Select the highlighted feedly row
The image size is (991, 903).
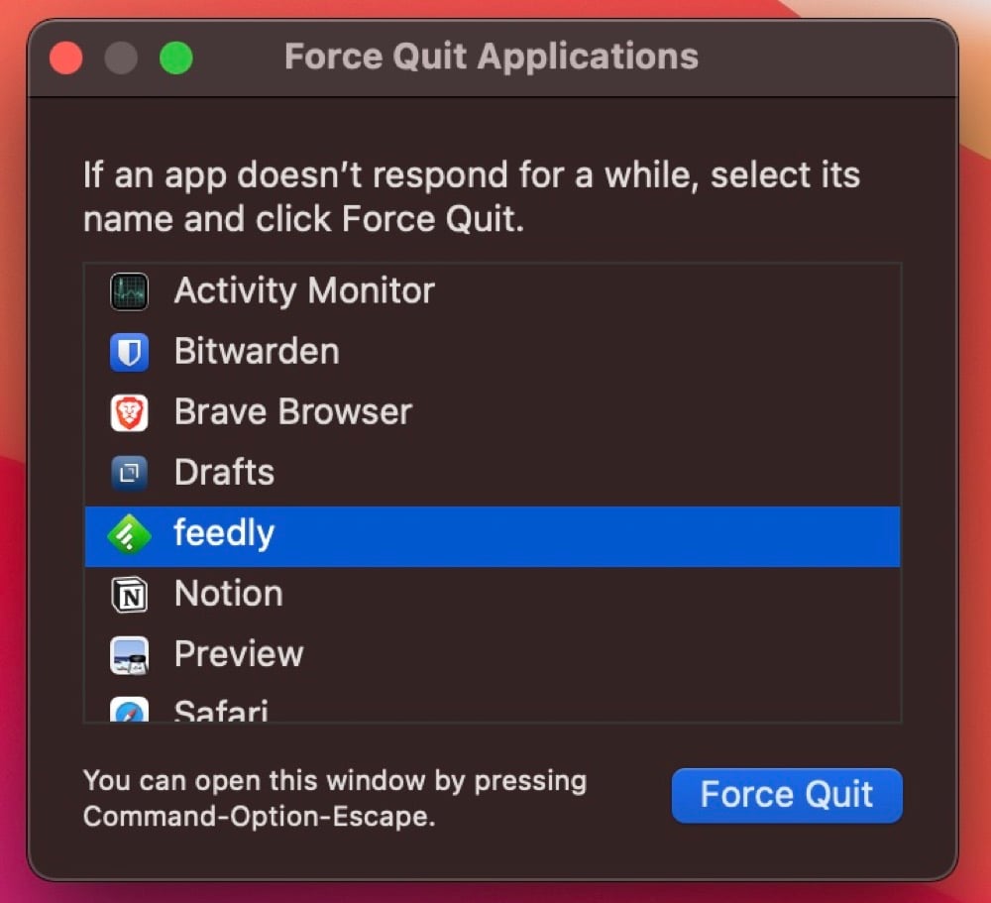tap(493, 536)
